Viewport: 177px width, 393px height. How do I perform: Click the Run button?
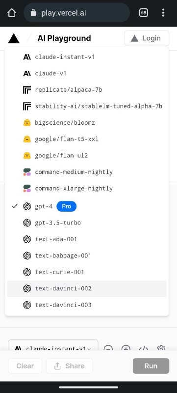(151, 366)
